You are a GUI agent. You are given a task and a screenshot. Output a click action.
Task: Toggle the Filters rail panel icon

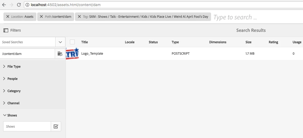(6, 30)
